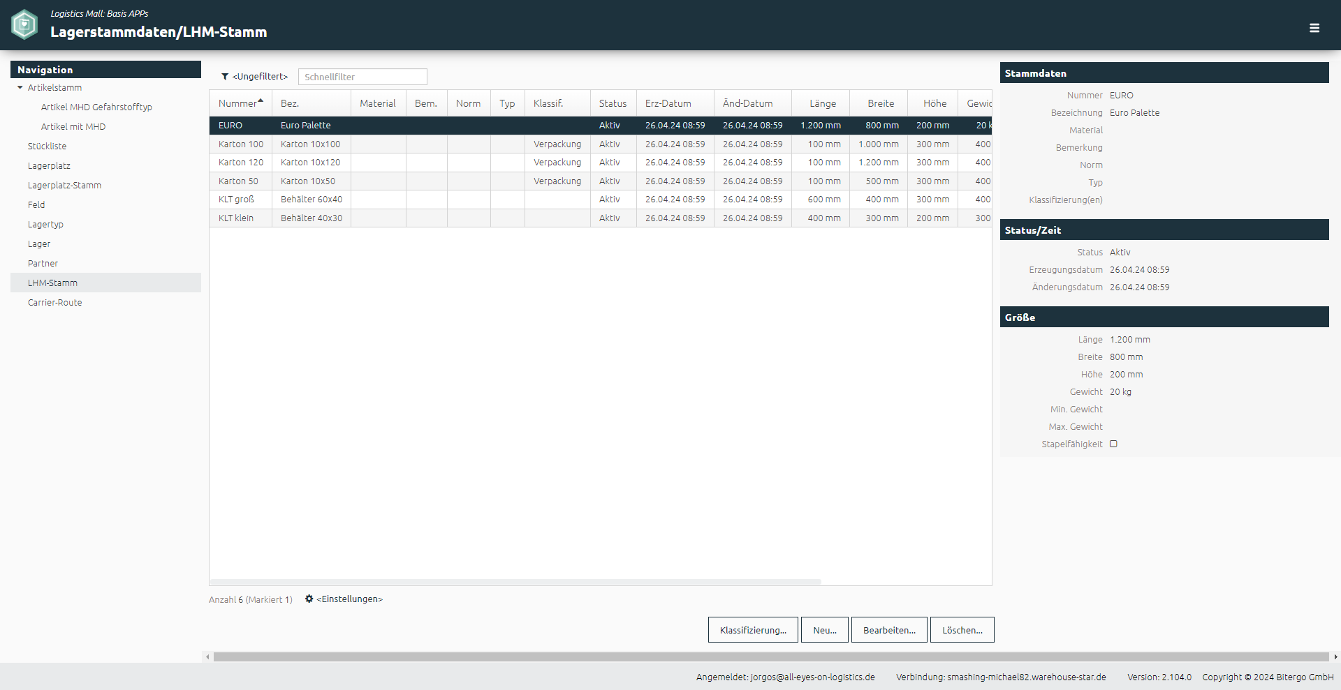This screenshot has height=690, width=1341.
Task: Sort by Höhe column header
Action: (935, 103)
